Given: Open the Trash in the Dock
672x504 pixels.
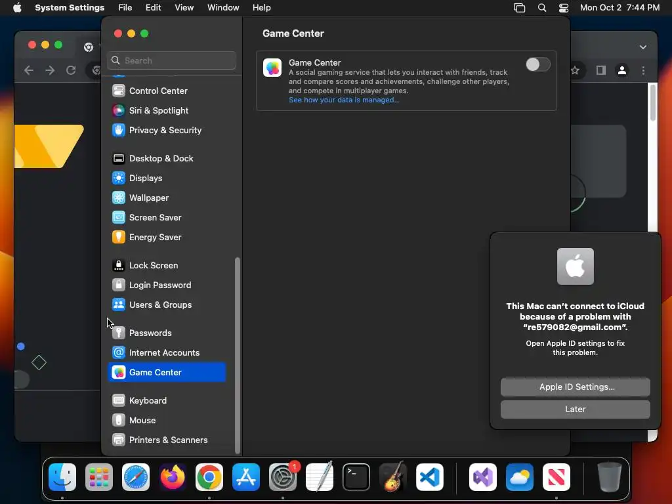Looking at the screenshot, I should pyautogui.click(x=610, y=477).
